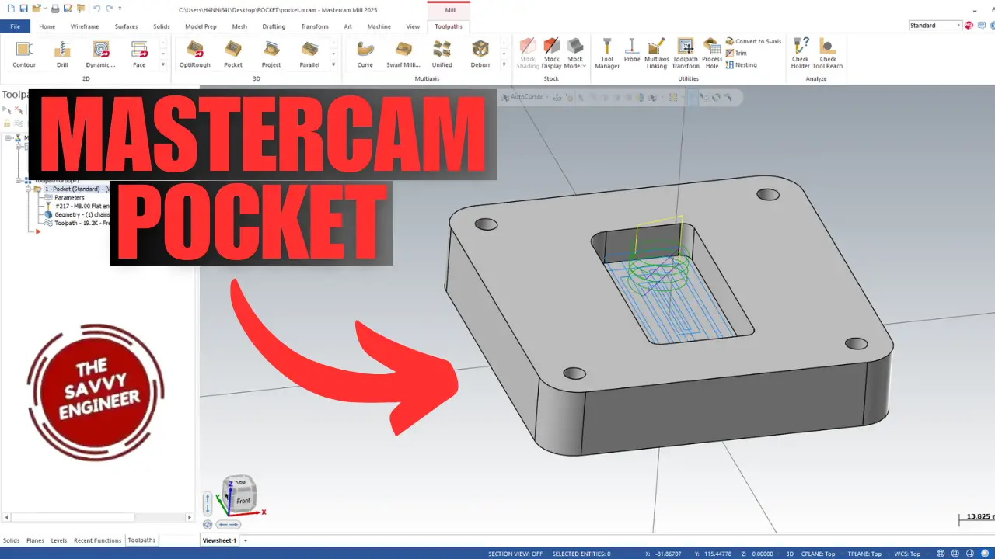995x559 pixels.
Task: Click the New file icon
Action: tap(11, 9)
